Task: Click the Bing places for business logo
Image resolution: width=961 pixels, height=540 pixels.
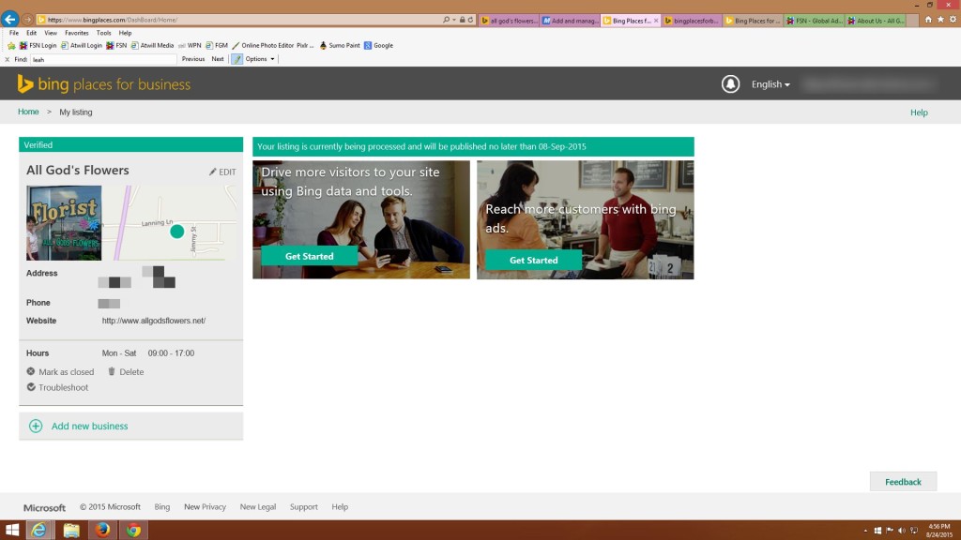Action: [x=104, y=83]
